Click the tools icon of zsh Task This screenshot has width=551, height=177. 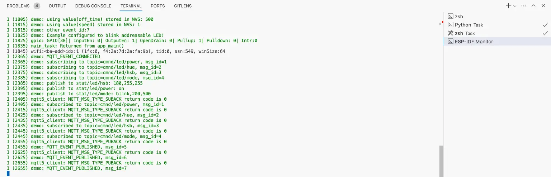(x=451, y=33)
